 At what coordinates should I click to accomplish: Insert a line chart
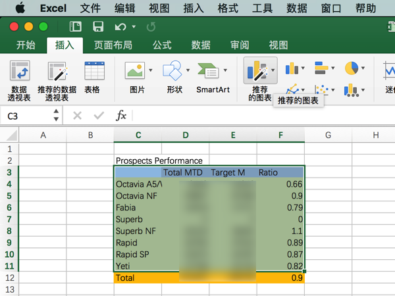[292, 89]
